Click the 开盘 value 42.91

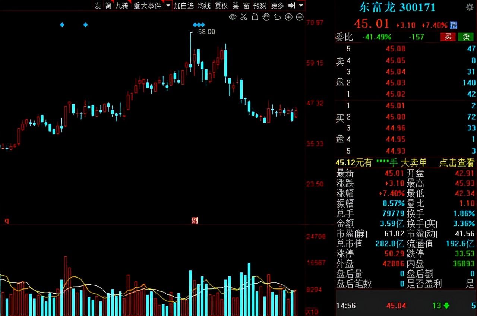pyautogui.click(x=465, y=173)
